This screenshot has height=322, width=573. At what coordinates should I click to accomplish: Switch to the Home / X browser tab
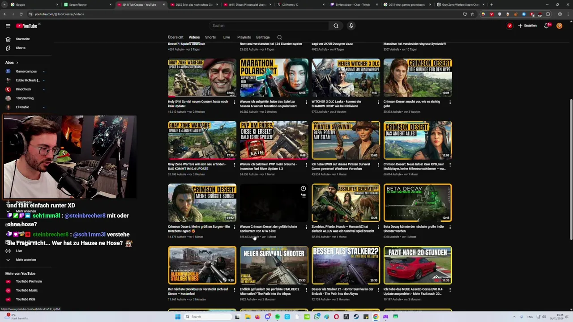pos(300,4)
